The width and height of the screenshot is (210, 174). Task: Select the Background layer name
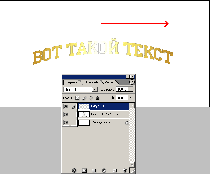(x=101, y=122)
